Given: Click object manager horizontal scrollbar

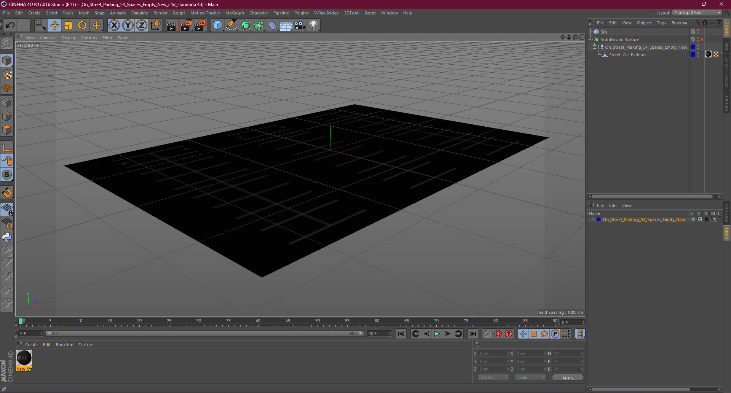Looking at the screenshot, I should (x=653, y=197).
